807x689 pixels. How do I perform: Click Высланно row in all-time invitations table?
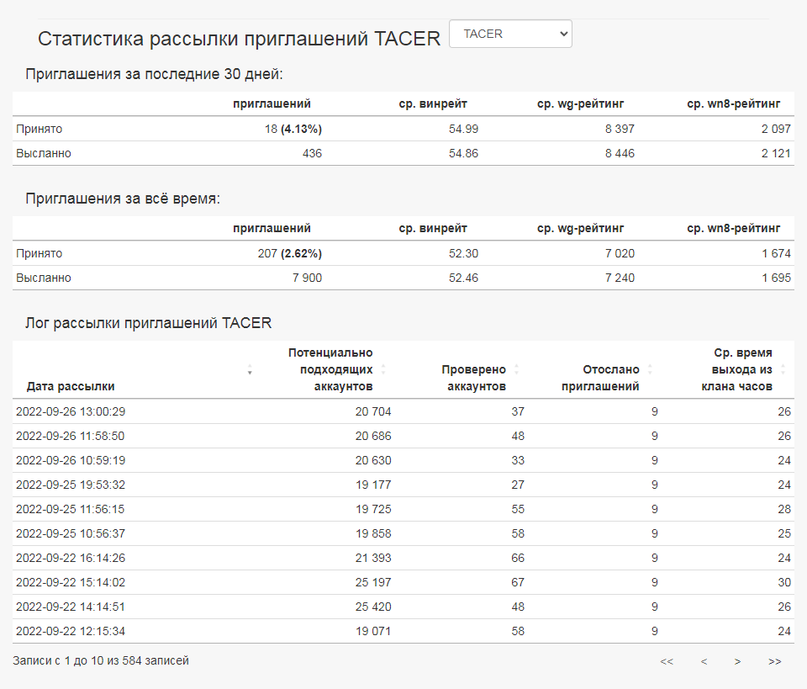coord(44,278)
